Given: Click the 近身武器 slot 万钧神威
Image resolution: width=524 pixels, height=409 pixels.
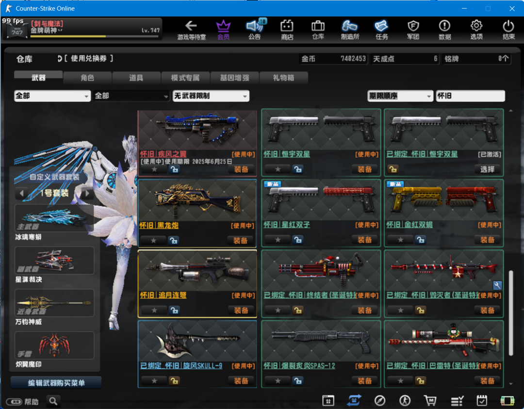Looking at the screenshot, I should coord(54,303).
